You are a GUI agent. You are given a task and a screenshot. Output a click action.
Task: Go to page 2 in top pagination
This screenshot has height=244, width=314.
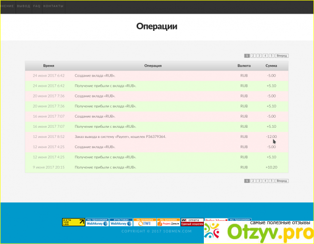(253, 56)
